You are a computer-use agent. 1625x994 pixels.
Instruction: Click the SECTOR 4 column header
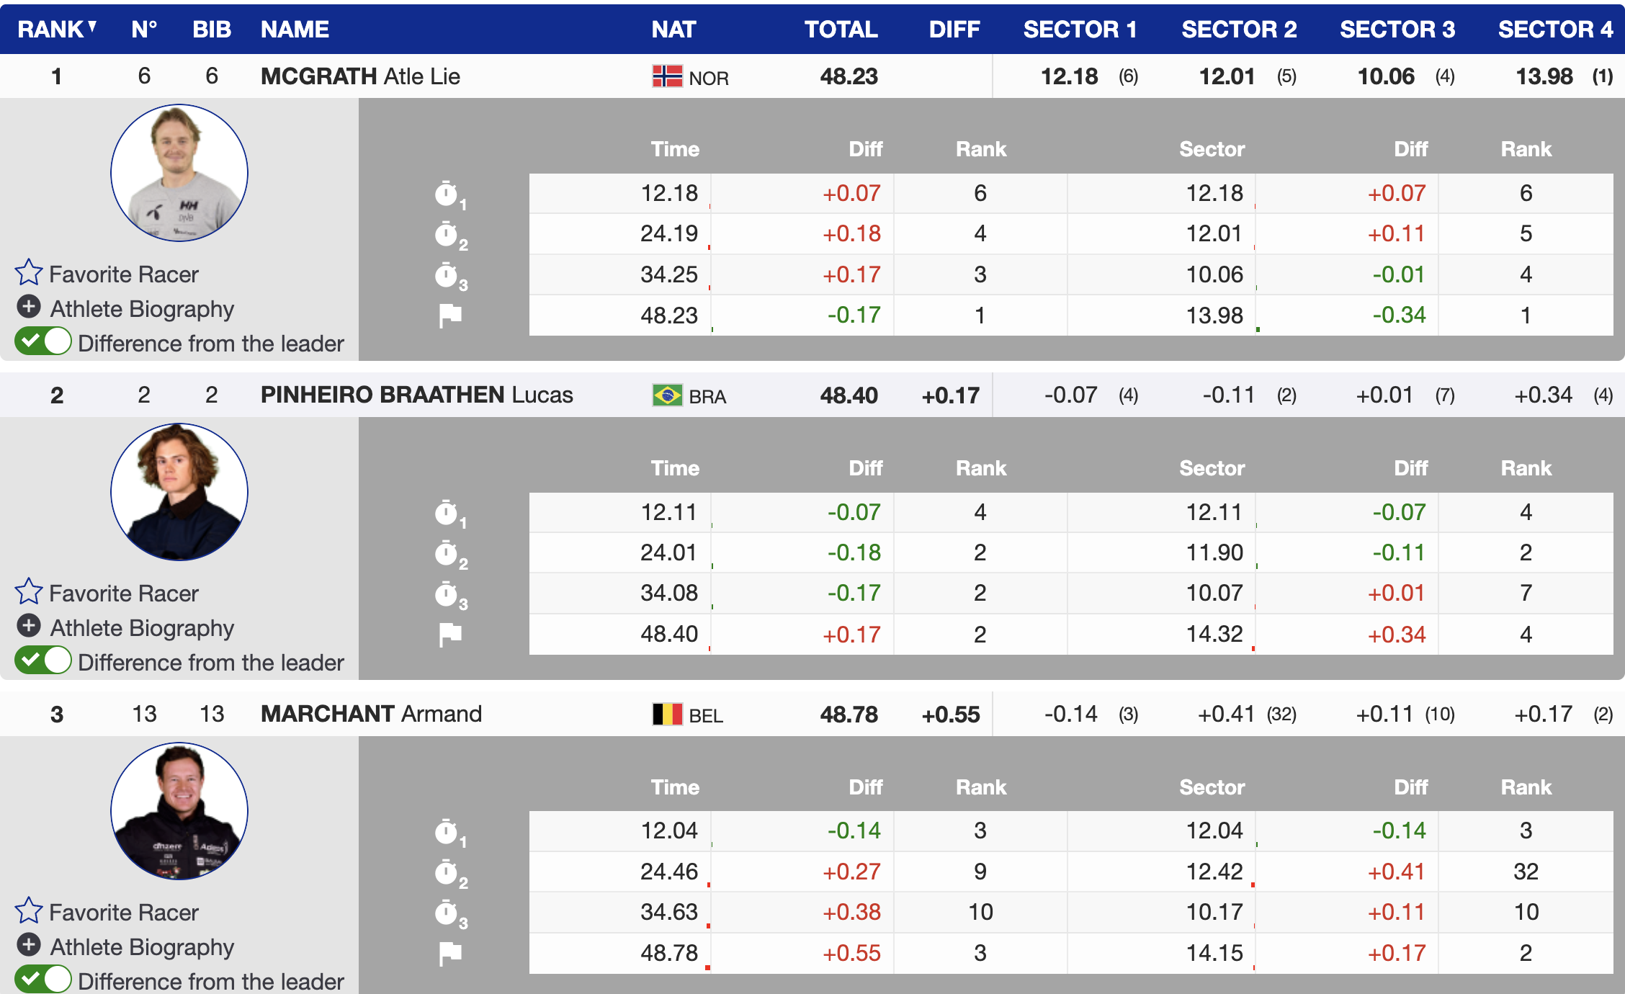(x=1555, y=29)
